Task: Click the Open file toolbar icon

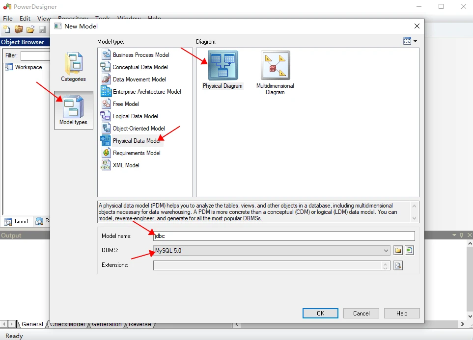Action: pyautogui.click(x=30, y=29)
